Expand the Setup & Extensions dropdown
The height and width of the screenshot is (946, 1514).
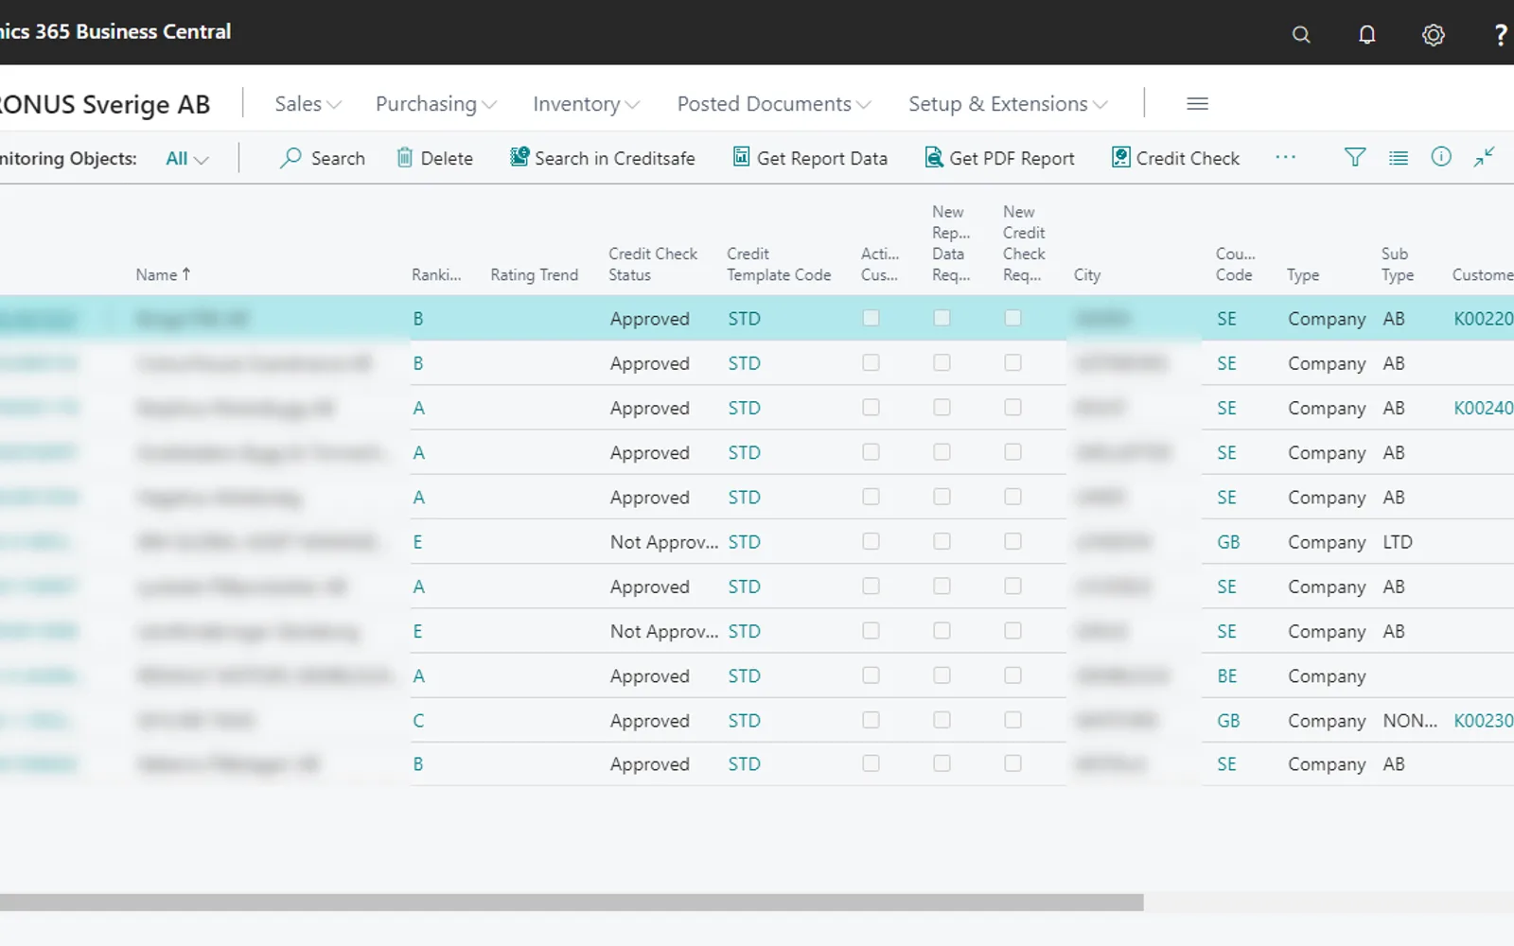coord(1008,104)
